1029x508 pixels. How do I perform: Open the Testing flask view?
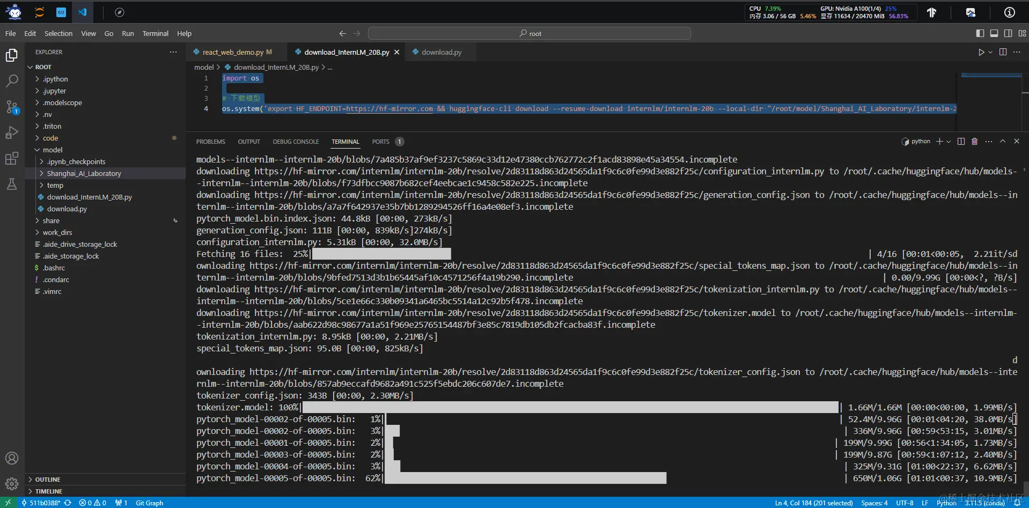click(x=12, y=184)
